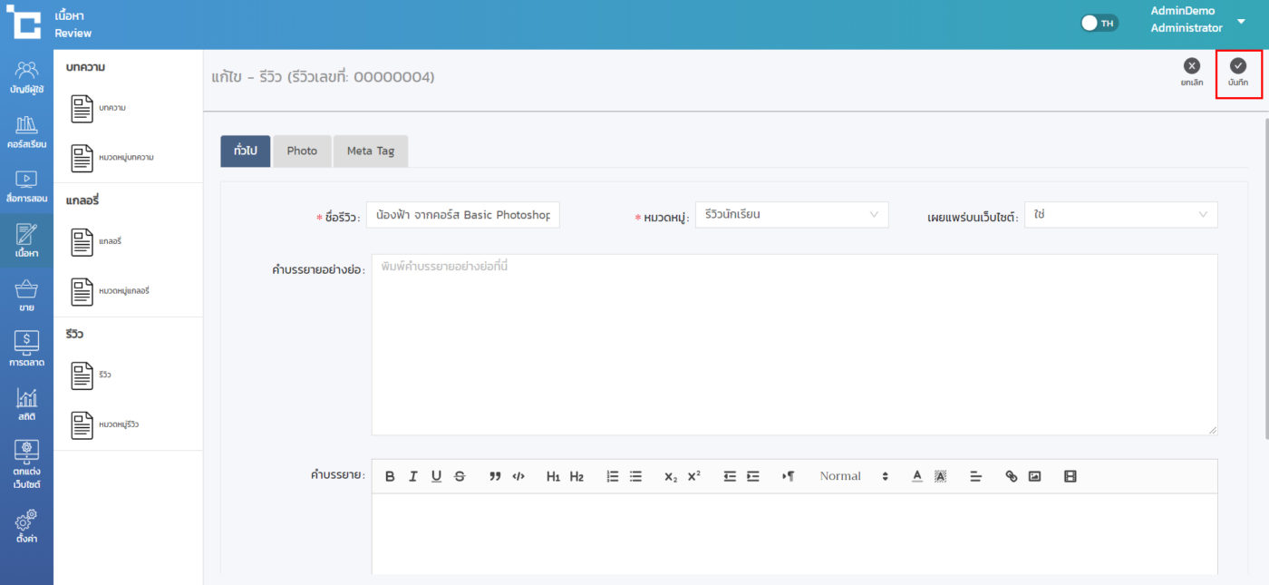Open the statistics section in the sidebar
This screenshot has height=585, width=1269.
pyautogui.click(x=26, y=405)
